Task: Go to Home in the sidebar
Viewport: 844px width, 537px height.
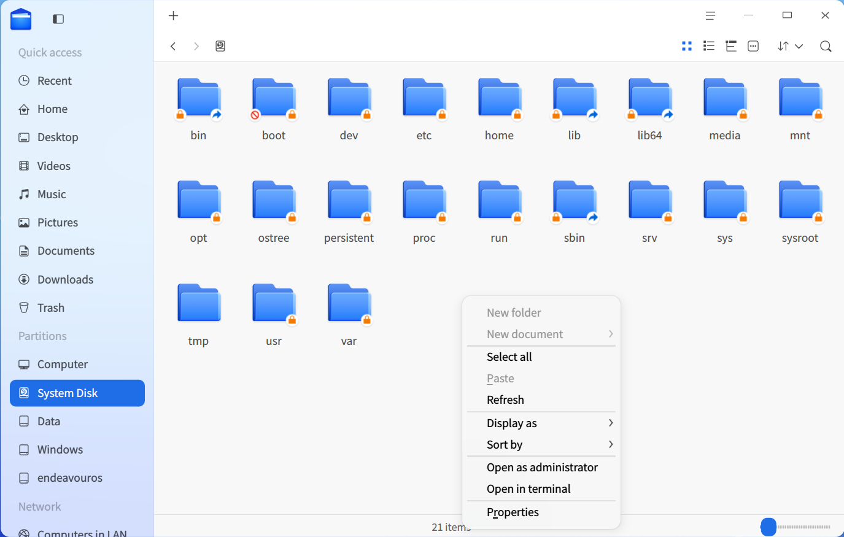Action: pyautogui.click(x=77, y=109)
